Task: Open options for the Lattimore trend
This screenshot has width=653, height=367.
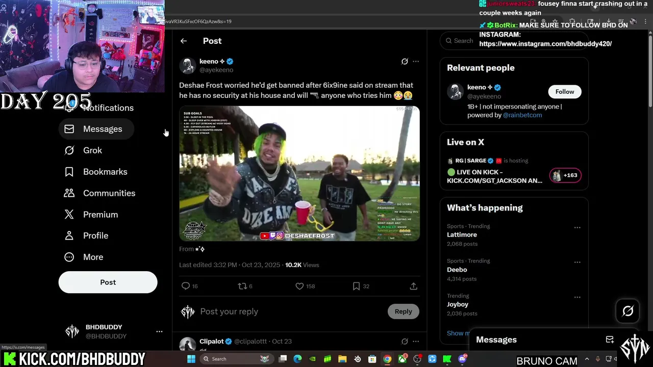Action: [577, 227]
